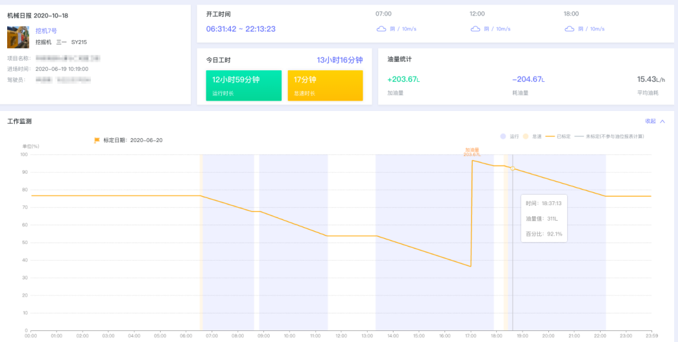Click the tooltip 油量值：311L line

[542, 218]
